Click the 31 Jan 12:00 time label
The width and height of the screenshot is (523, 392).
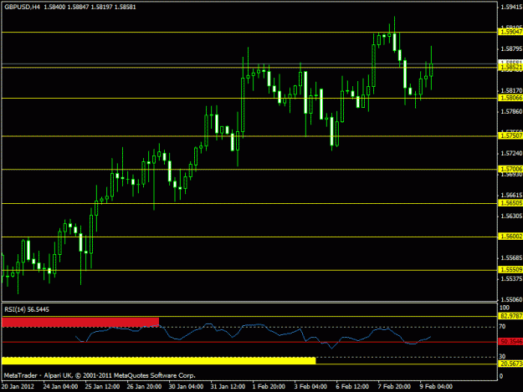tap(228, 387)
